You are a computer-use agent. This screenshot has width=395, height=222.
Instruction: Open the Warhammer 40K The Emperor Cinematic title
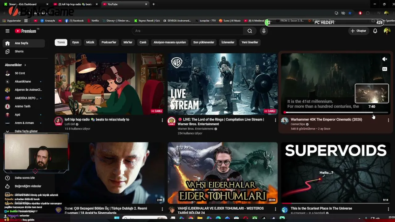point(326,120)
